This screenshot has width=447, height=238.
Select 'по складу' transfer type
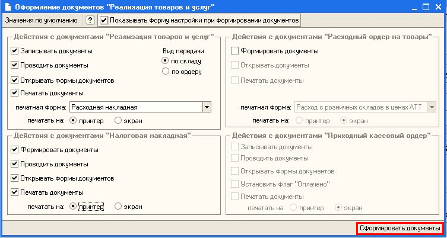pos(166,61)
